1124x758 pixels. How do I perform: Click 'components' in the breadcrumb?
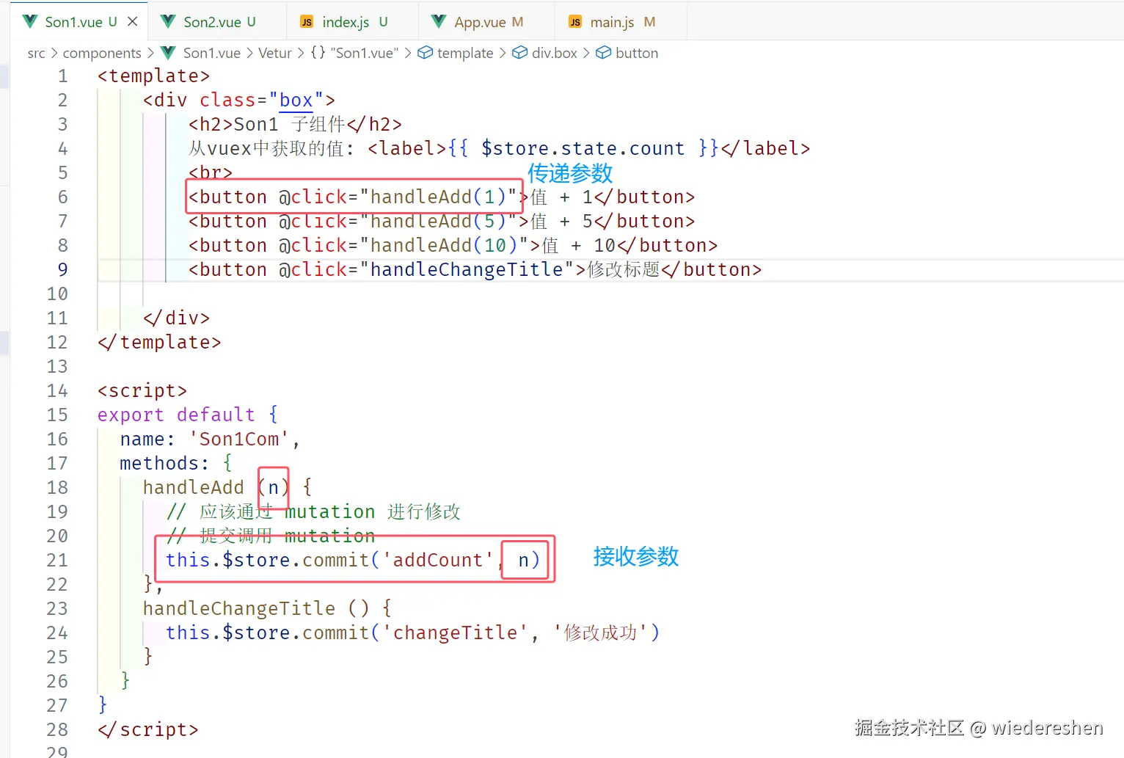(x=102, y=53)
